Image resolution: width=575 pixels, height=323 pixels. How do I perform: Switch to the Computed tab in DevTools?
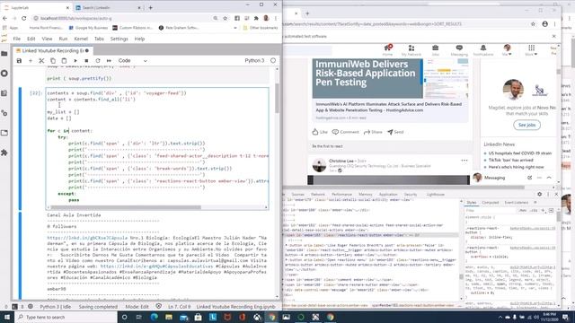[490, 203]
